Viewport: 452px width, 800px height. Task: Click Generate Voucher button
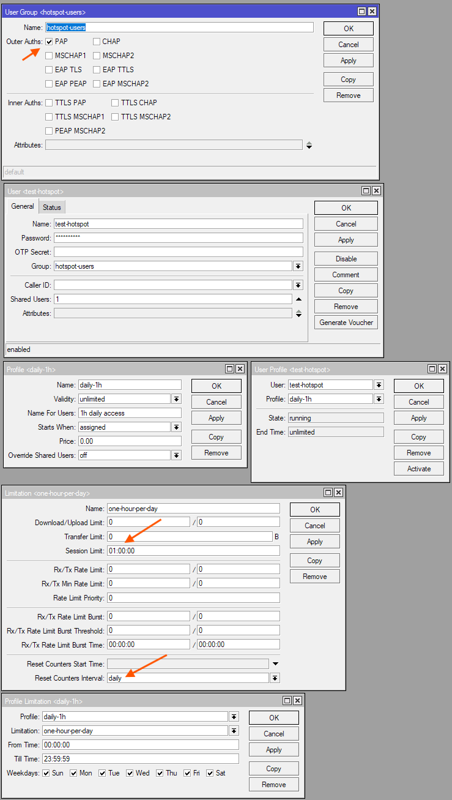[346, 323]
